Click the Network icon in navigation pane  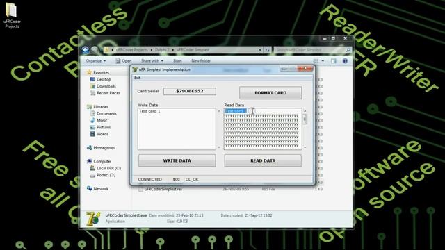point(89,188)
